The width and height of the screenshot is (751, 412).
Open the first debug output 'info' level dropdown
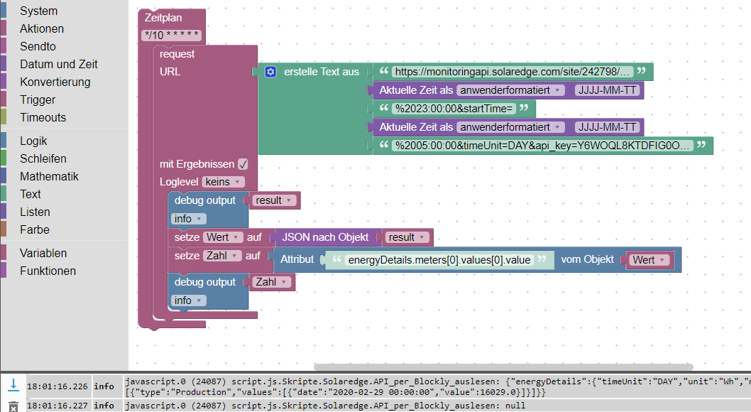(x=189, y=219)
